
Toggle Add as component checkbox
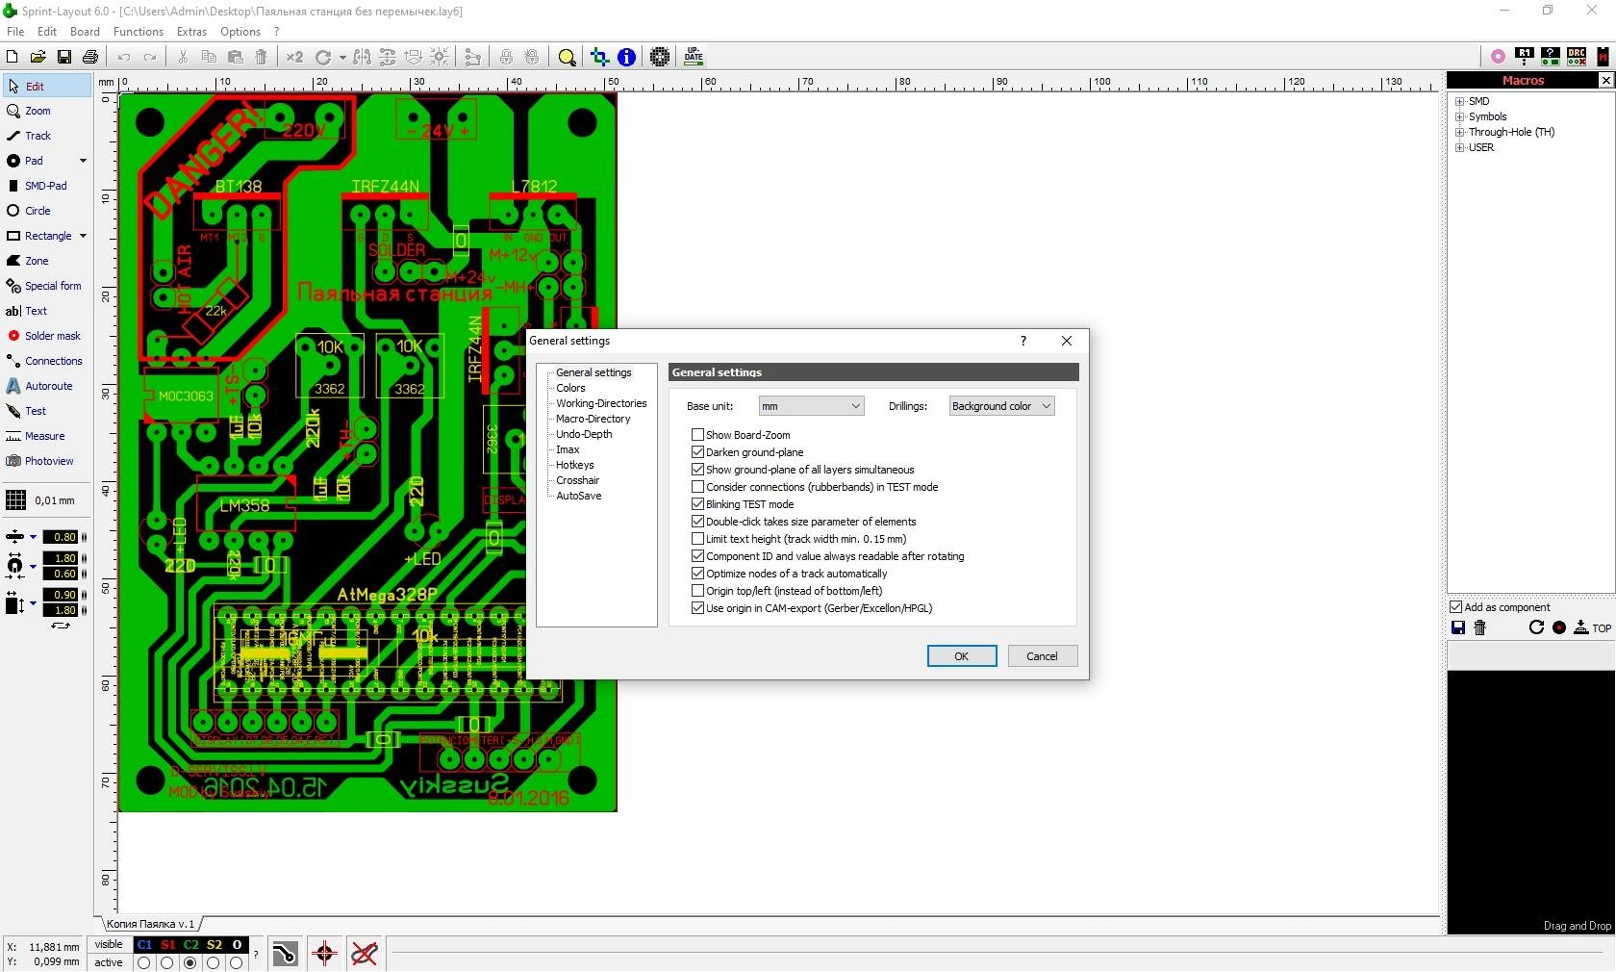[x=1456, y=607]
